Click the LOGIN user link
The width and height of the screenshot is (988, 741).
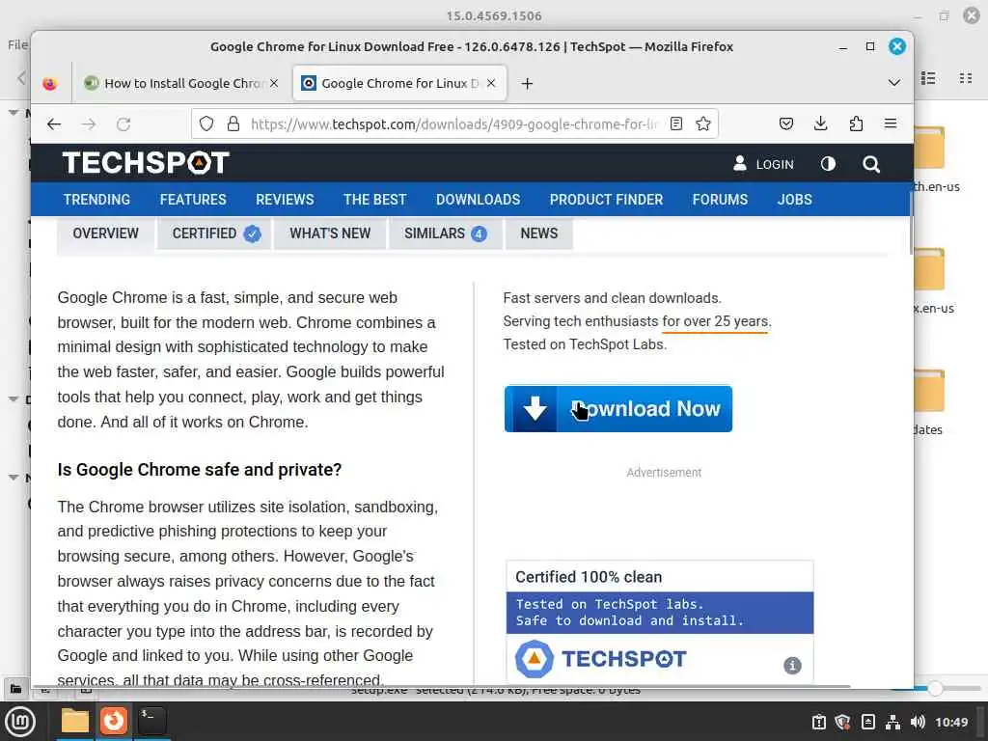[x=763, y=164]
